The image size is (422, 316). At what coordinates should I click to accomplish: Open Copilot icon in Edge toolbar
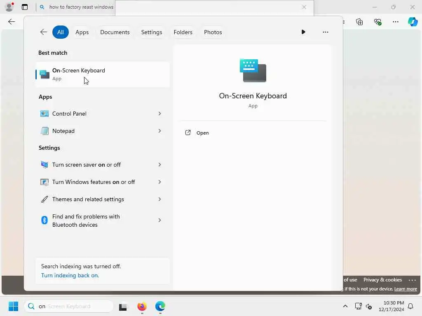tap(413, 22)
